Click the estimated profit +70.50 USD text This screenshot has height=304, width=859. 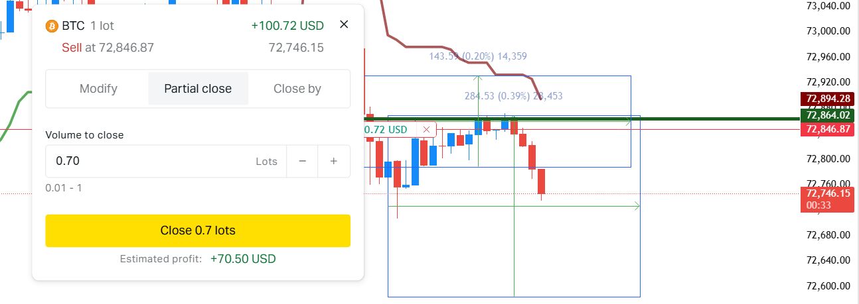click(243, 259)
